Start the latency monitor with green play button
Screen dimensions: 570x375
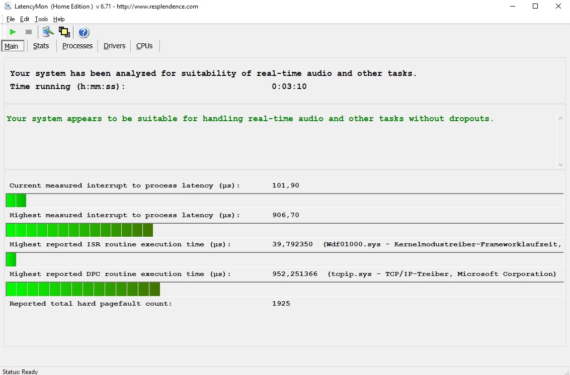pos(13,32)
